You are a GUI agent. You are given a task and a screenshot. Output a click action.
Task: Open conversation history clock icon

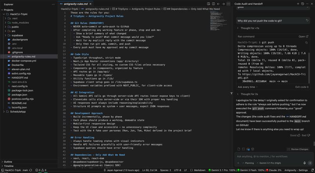click(302, 4)
